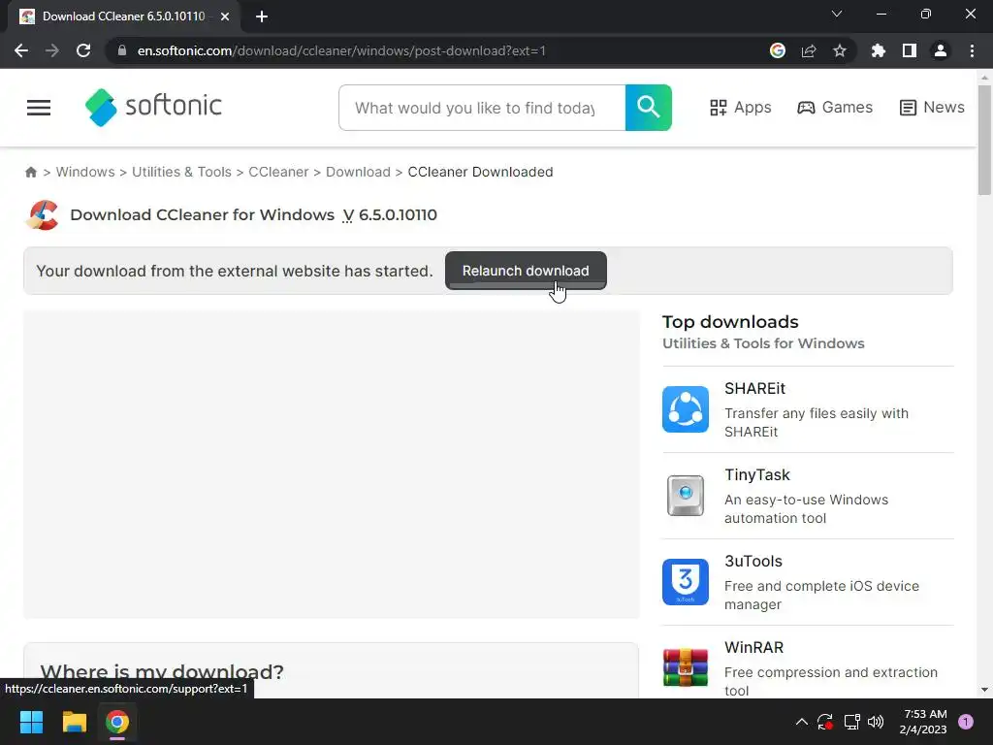This screenshot has width=993, height=745.
Task: Open Chrome three-dot menu
Action: 972,50
